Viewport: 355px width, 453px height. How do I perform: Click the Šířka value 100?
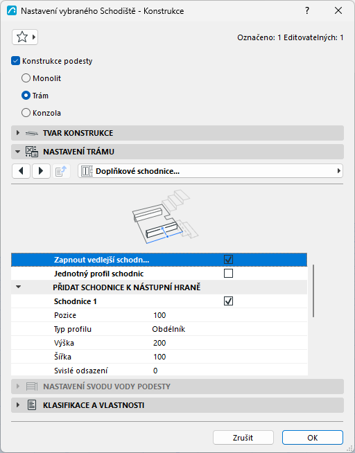[x=159, y=357]
